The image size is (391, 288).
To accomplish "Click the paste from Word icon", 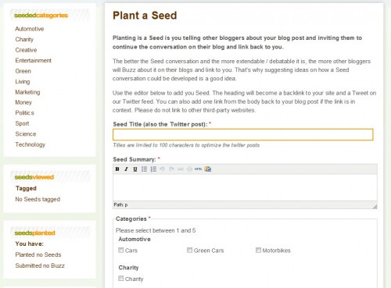I will click(208, 169).
